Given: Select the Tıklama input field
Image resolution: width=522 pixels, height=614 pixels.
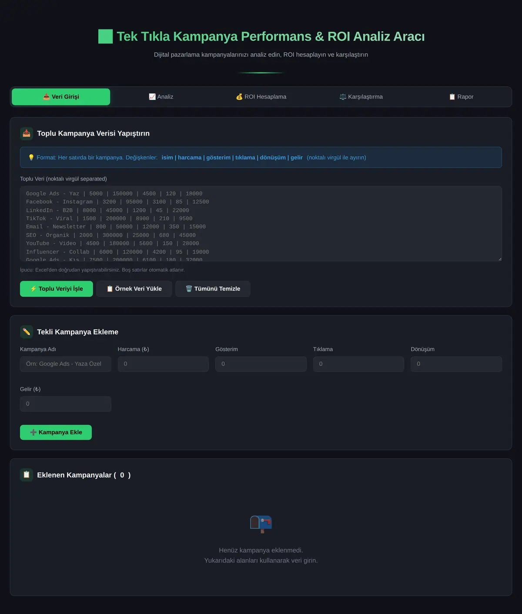Looking at the screenshot, I should (x=358, y=364).
